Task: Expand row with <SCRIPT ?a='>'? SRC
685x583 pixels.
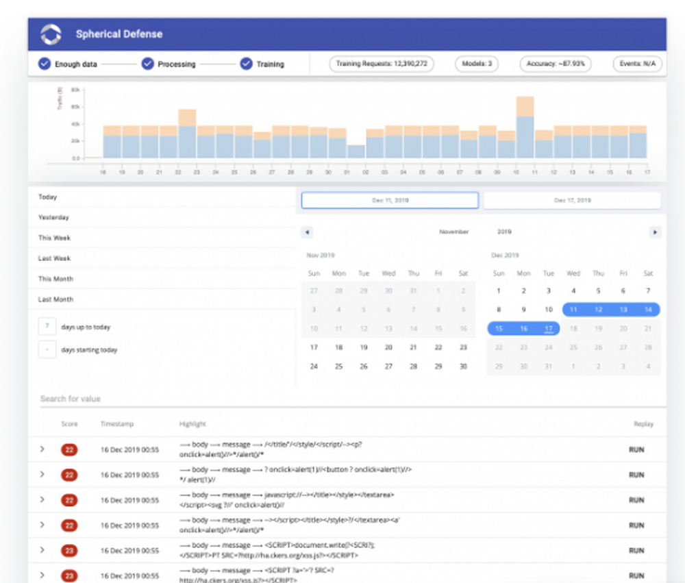Action: [42, 575]
